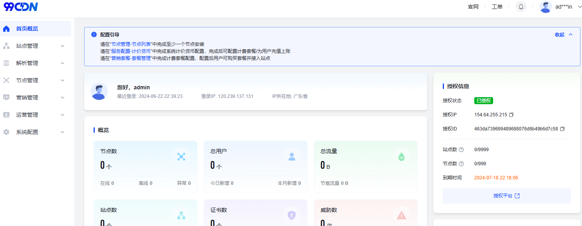Open the 授权平台 button
Screen dimensions: 582x226
coord(506,196)
